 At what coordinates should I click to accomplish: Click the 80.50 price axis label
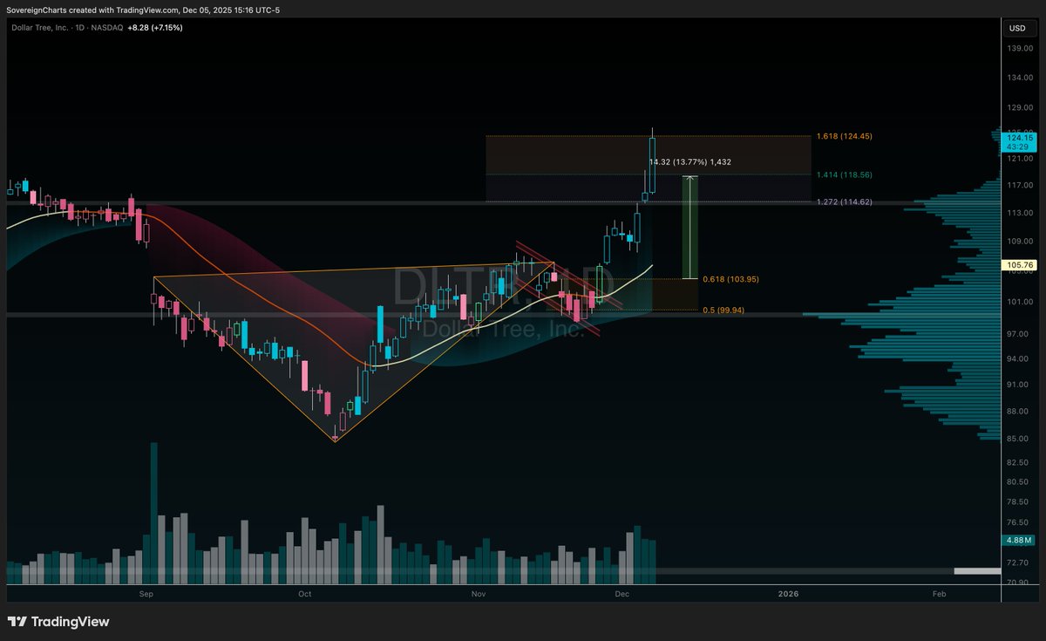(x=1019, y=481)
